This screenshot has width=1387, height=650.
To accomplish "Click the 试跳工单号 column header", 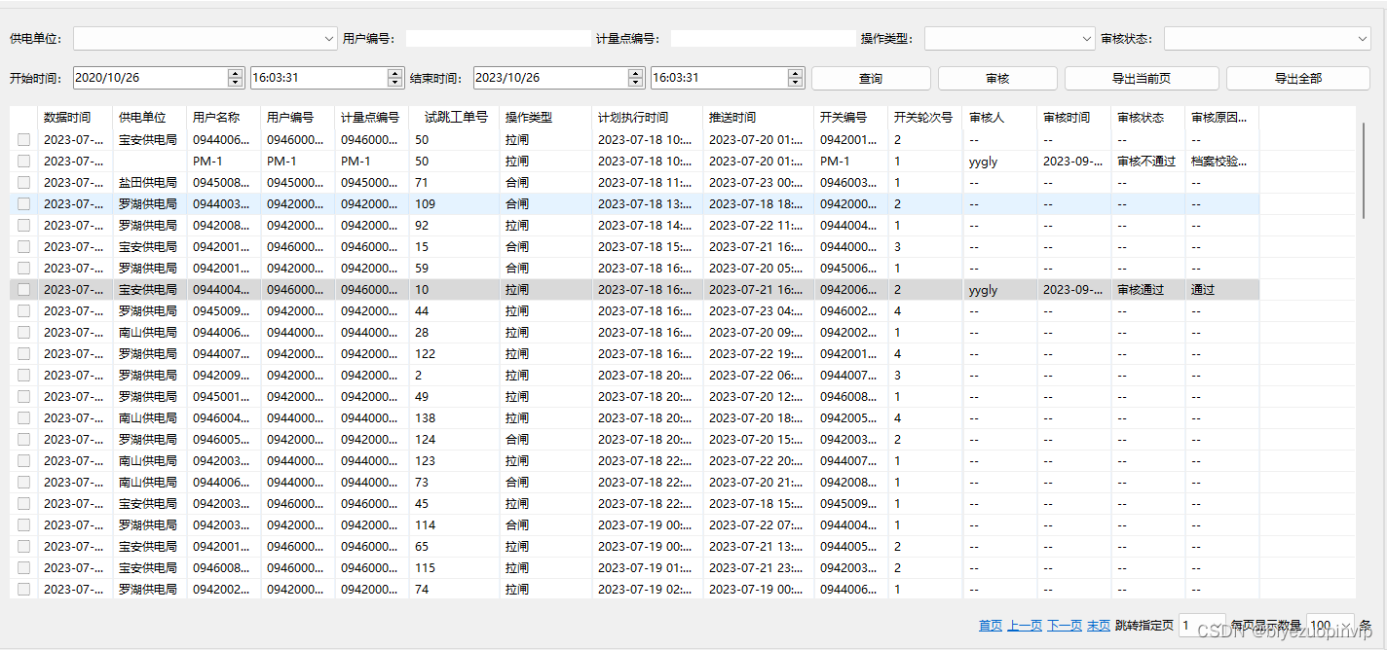I will 455,117.
